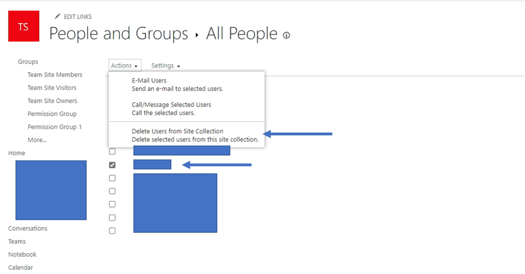The width and height of the screenshot is (525, 274).
Task: Check the last checkbox in the user list
Action: pyautogui.click(x=112, y=231)
